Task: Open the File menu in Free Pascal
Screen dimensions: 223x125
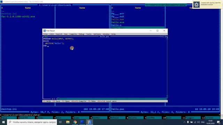Action: coord(45,34)
